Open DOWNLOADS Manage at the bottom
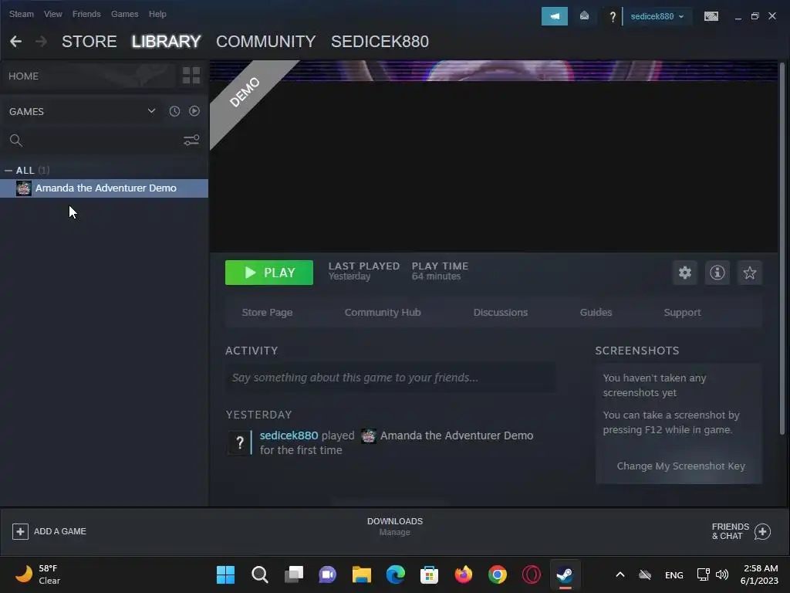This screenshot has height=593, width=790. (394, 527)
